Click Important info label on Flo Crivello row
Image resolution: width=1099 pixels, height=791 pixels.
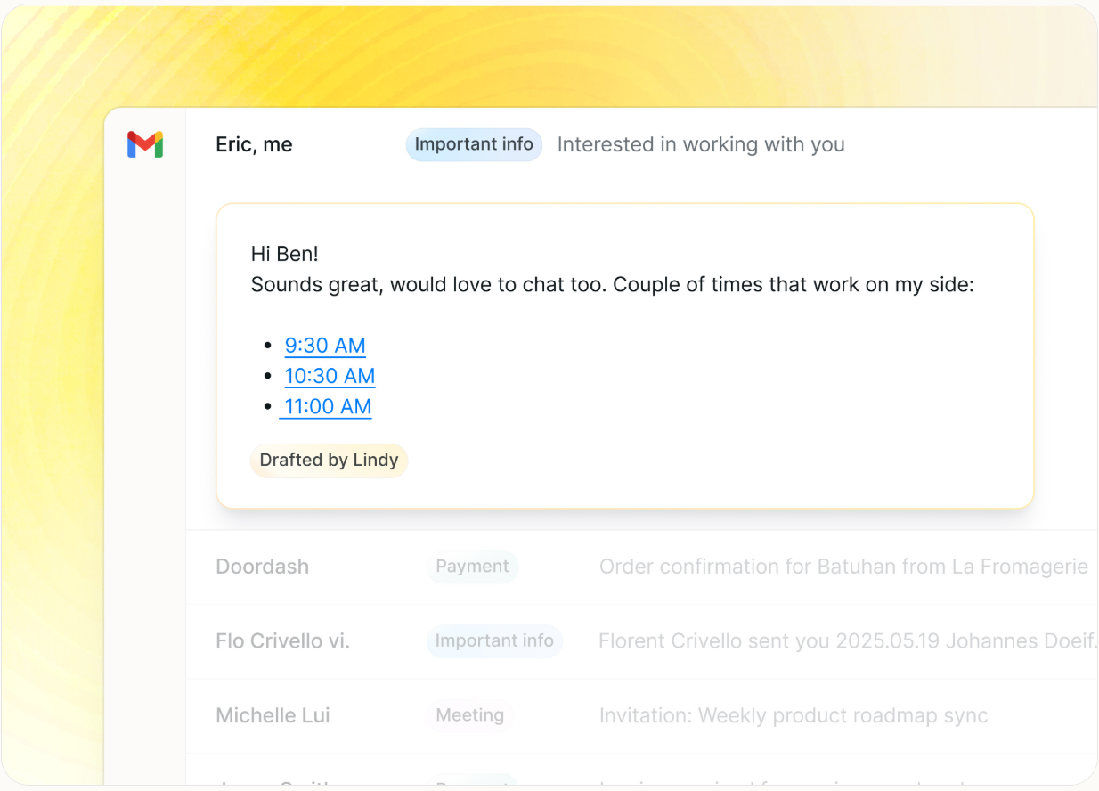(x=494, y=641)
